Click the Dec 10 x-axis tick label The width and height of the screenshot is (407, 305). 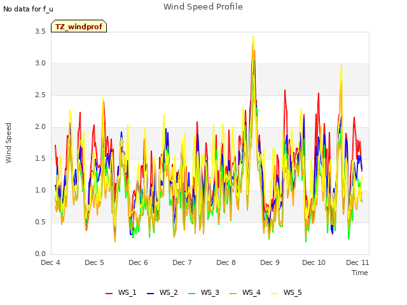click(x=314, y=262)
